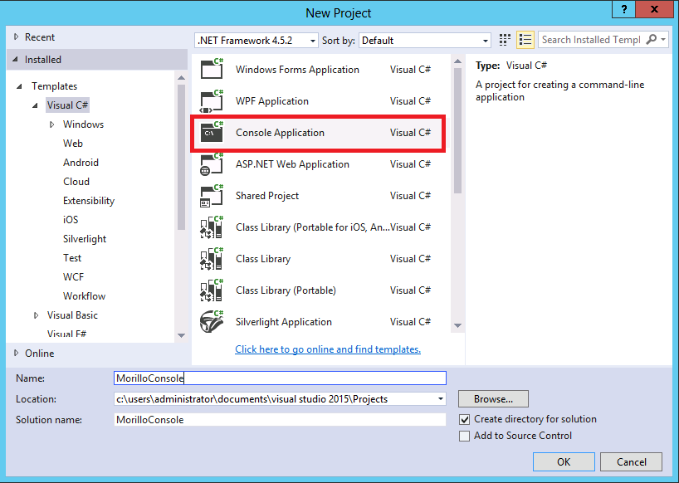
Task: Expand the Online section
Action: click(x=17, y=354)
